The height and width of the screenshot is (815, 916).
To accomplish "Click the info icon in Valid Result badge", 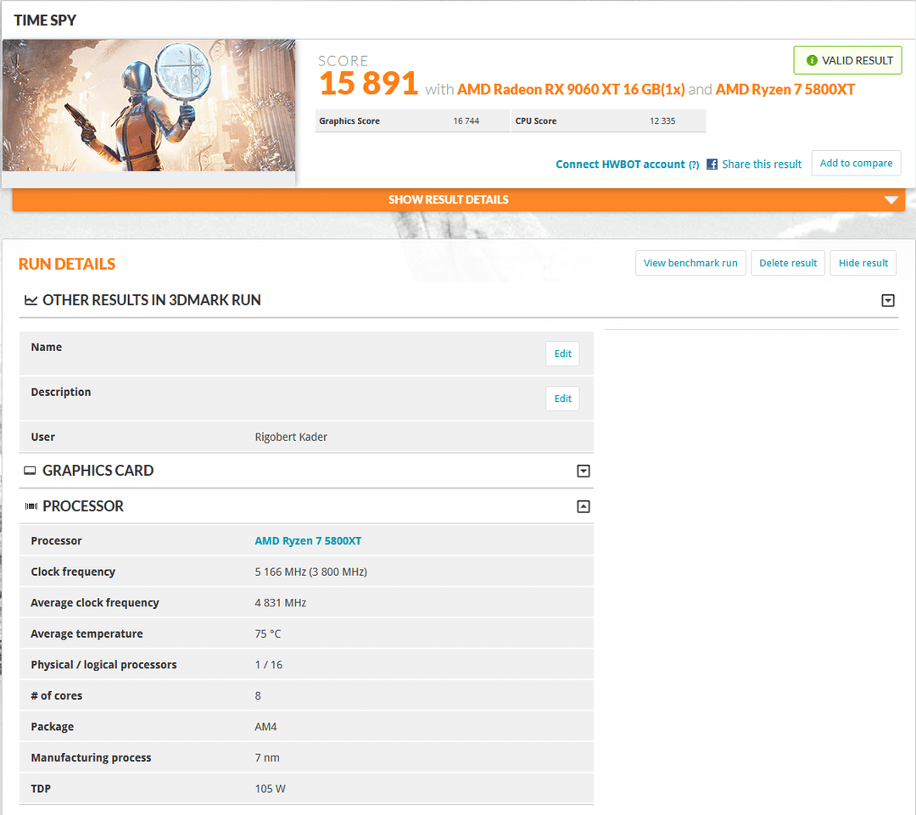I will 812,61.
